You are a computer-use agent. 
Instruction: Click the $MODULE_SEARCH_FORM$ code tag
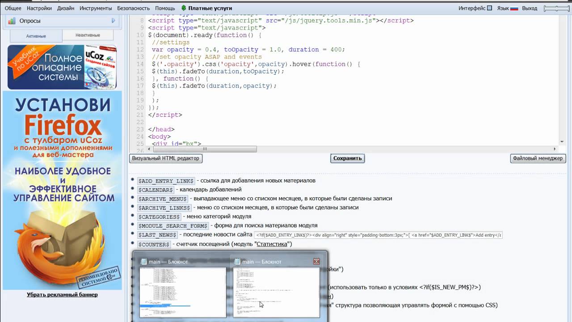[173, 225]
